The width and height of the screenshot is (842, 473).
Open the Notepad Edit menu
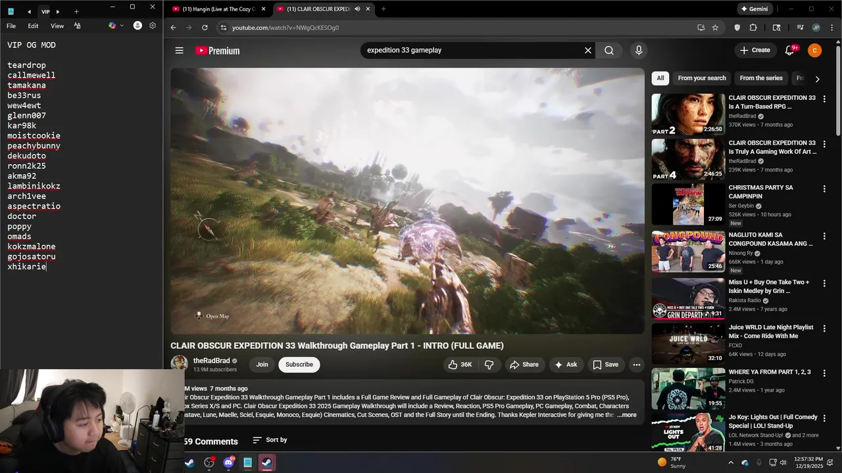point(33,26)
